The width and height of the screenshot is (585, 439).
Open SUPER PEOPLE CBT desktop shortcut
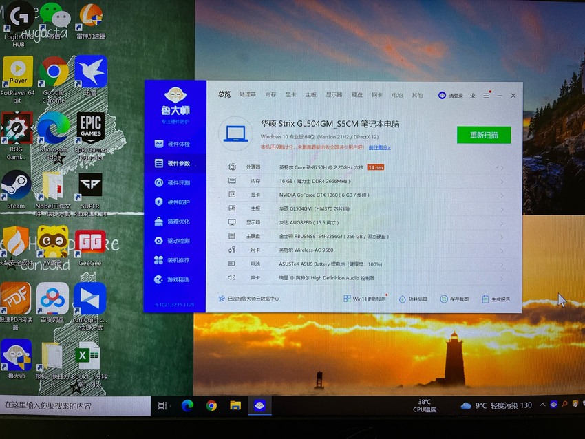pos(90,194)
